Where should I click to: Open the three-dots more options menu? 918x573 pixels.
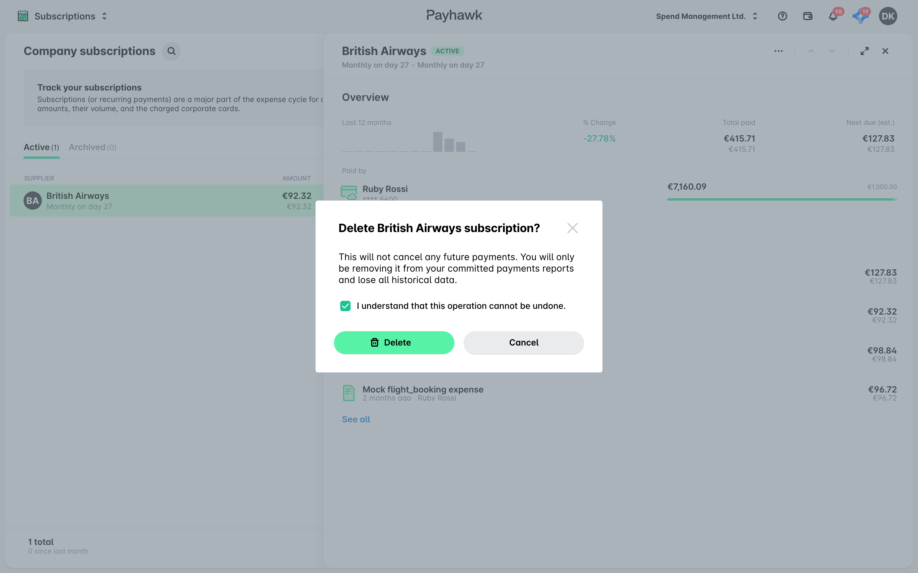click(x=778, y=51)
